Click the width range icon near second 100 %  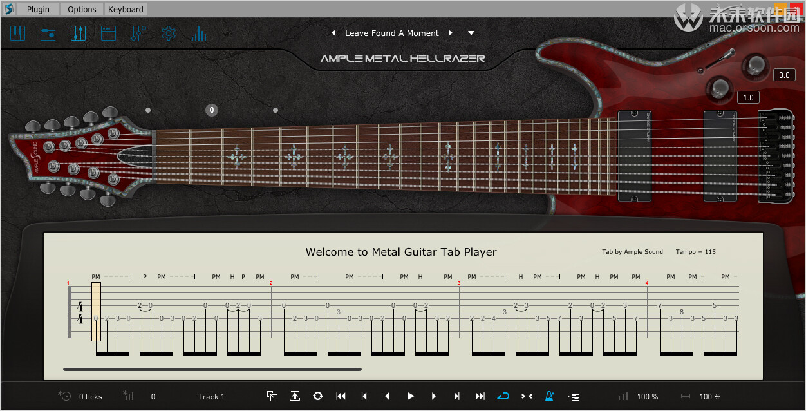[686, 396]
